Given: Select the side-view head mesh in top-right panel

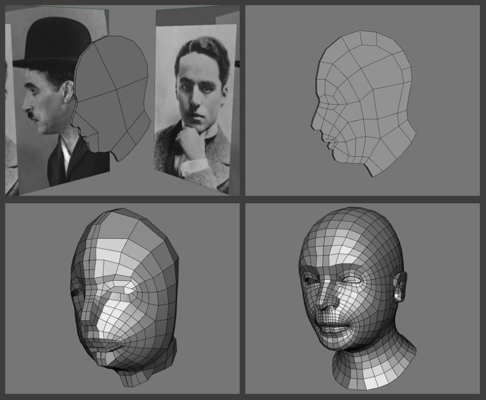Looking at the screenshot, I should pyautogui.click(x=365, y=104).
